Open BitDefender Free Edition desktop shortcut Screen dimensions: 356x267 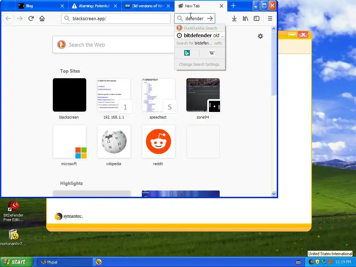[x=14, y=211]
